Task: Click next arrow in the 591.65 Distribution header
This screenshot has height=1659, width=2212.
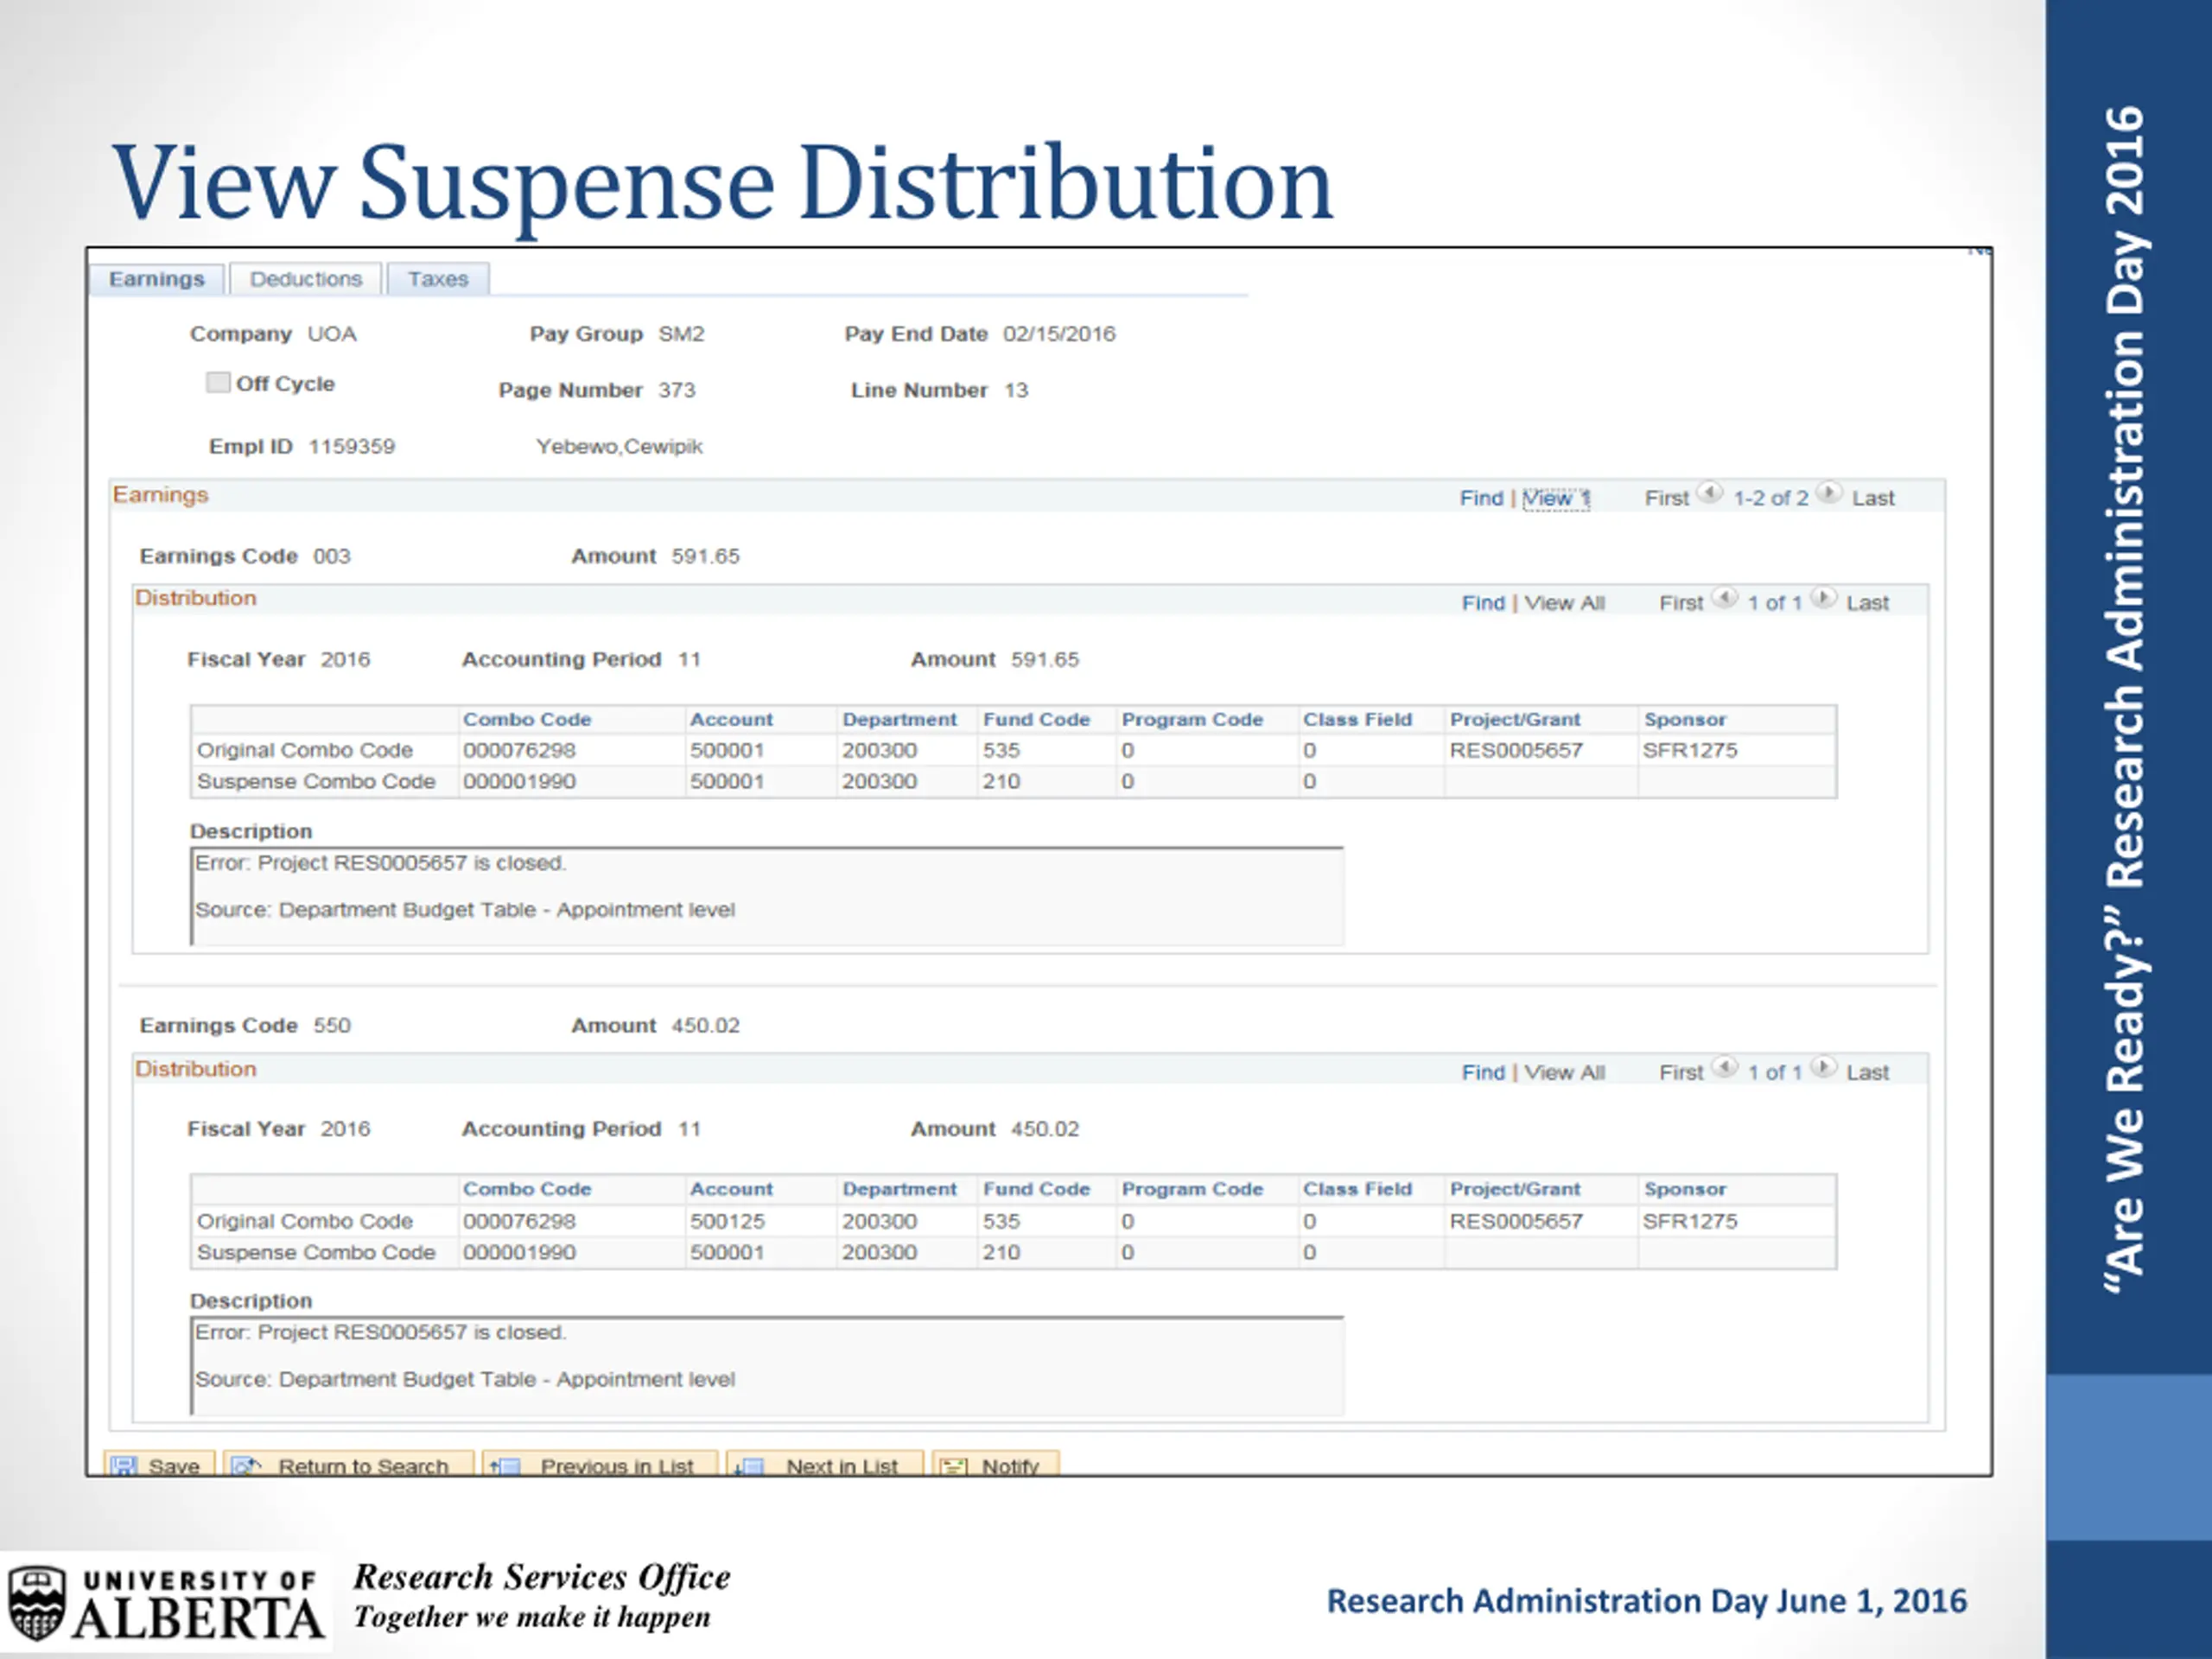Action: coord(1824,598)
